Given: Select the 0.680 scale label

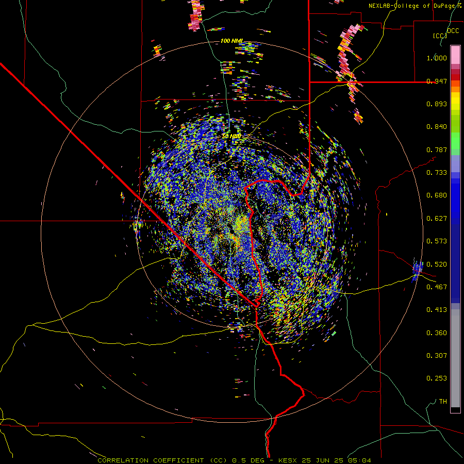Looking at the screenshot, I should pos(437,195).
